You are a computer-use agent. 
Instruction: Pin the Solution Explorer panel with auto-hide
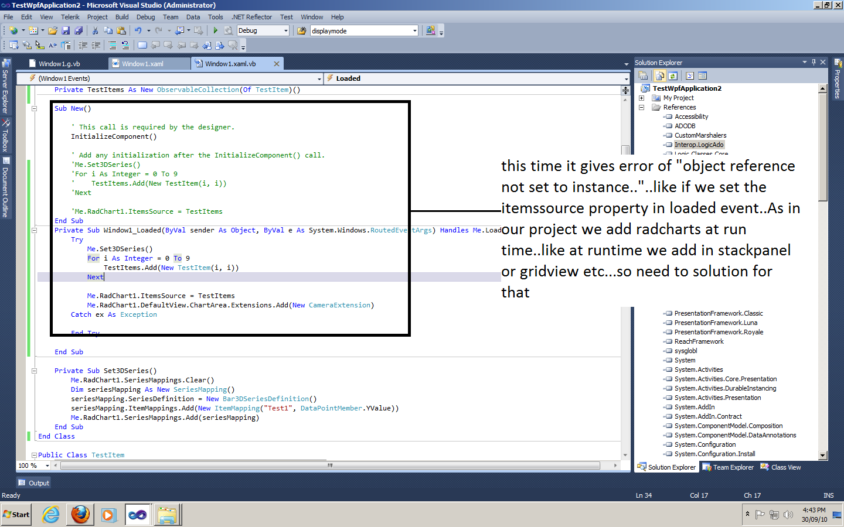tap(814, 62)
